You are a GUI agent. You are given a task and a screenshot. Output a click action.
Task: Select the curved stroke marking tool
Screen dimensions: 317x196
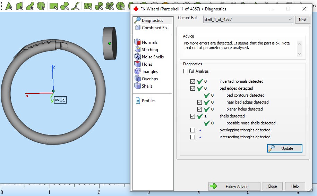75,6
